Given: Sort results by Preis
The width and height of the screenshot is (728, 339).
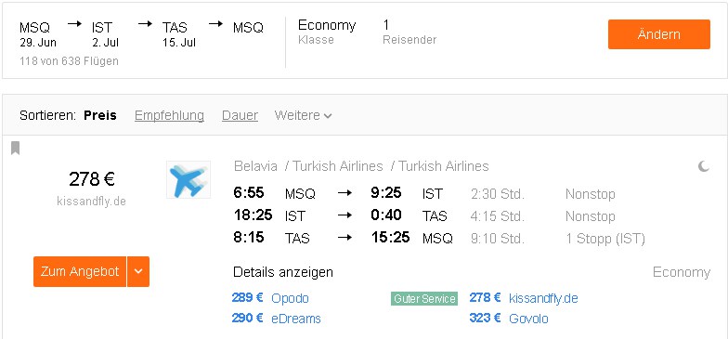Looking at the screenshot, I should [x=100, y=115].
